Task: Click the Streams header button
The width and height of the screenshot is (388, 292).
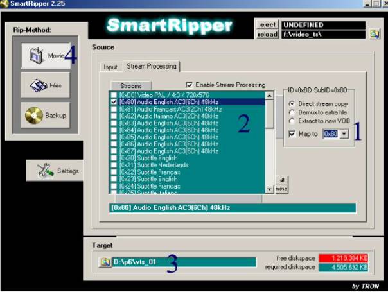Action: click(x=131, y=86)
